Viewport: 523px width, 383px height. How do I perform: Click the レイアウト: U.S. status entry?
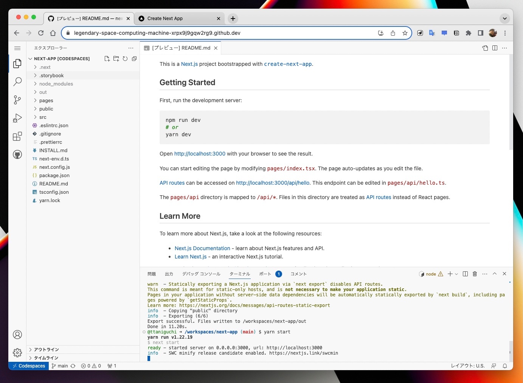[468, 366]
